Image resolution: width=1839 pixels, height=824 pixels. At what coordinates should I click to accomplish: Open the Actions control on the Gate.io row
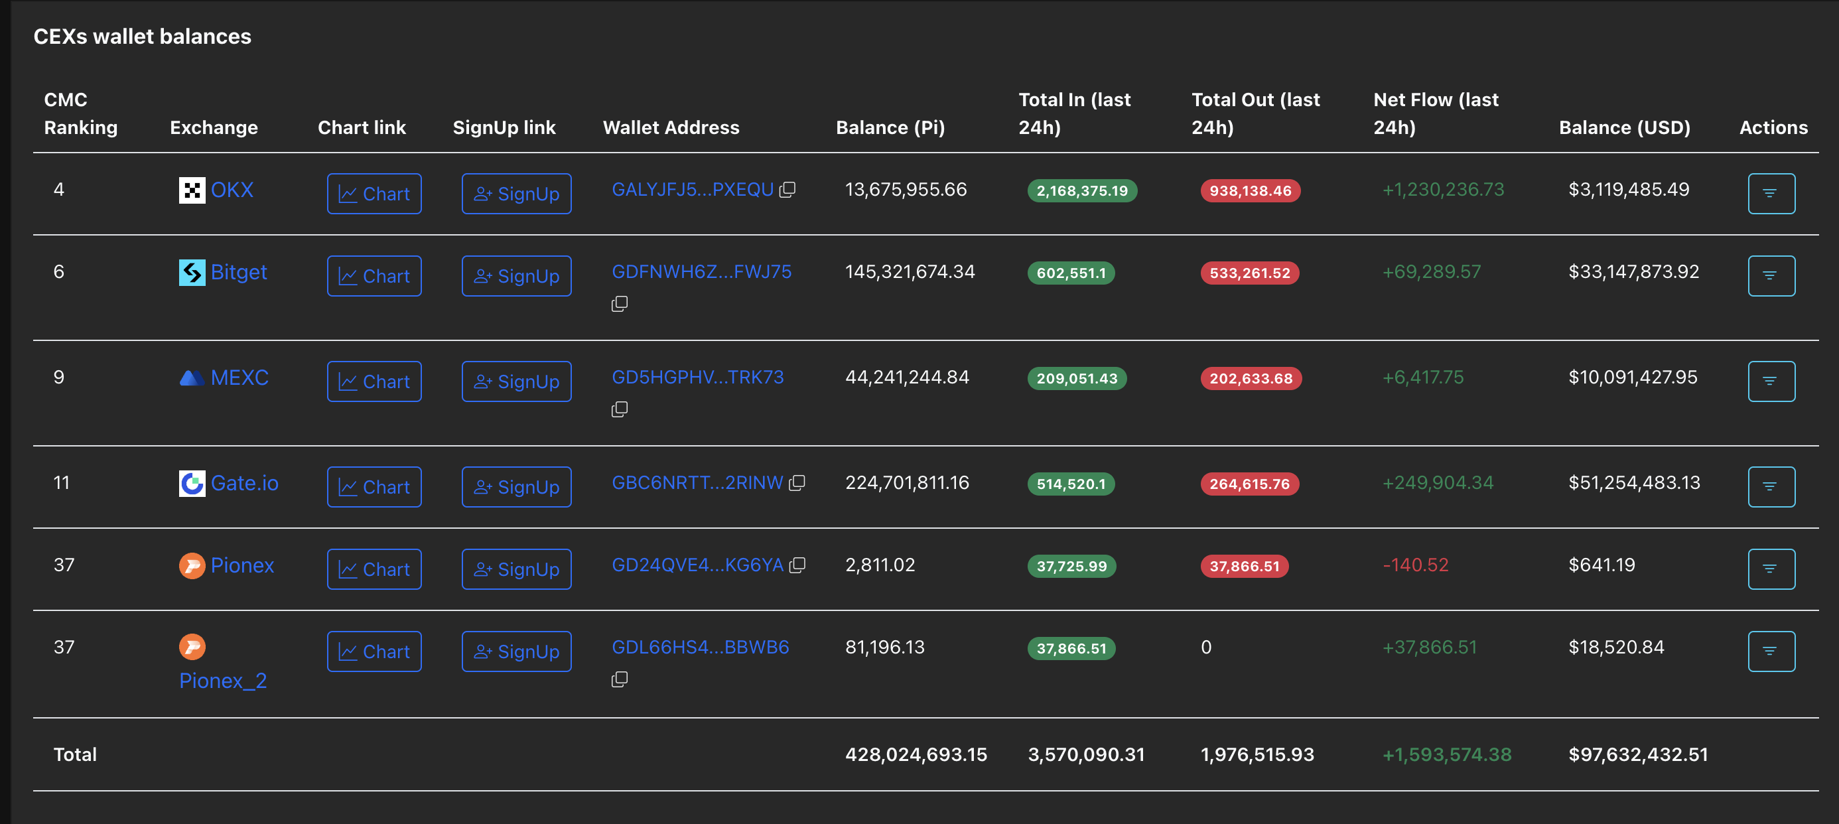pyautogui.click(x=1771, y=486)
